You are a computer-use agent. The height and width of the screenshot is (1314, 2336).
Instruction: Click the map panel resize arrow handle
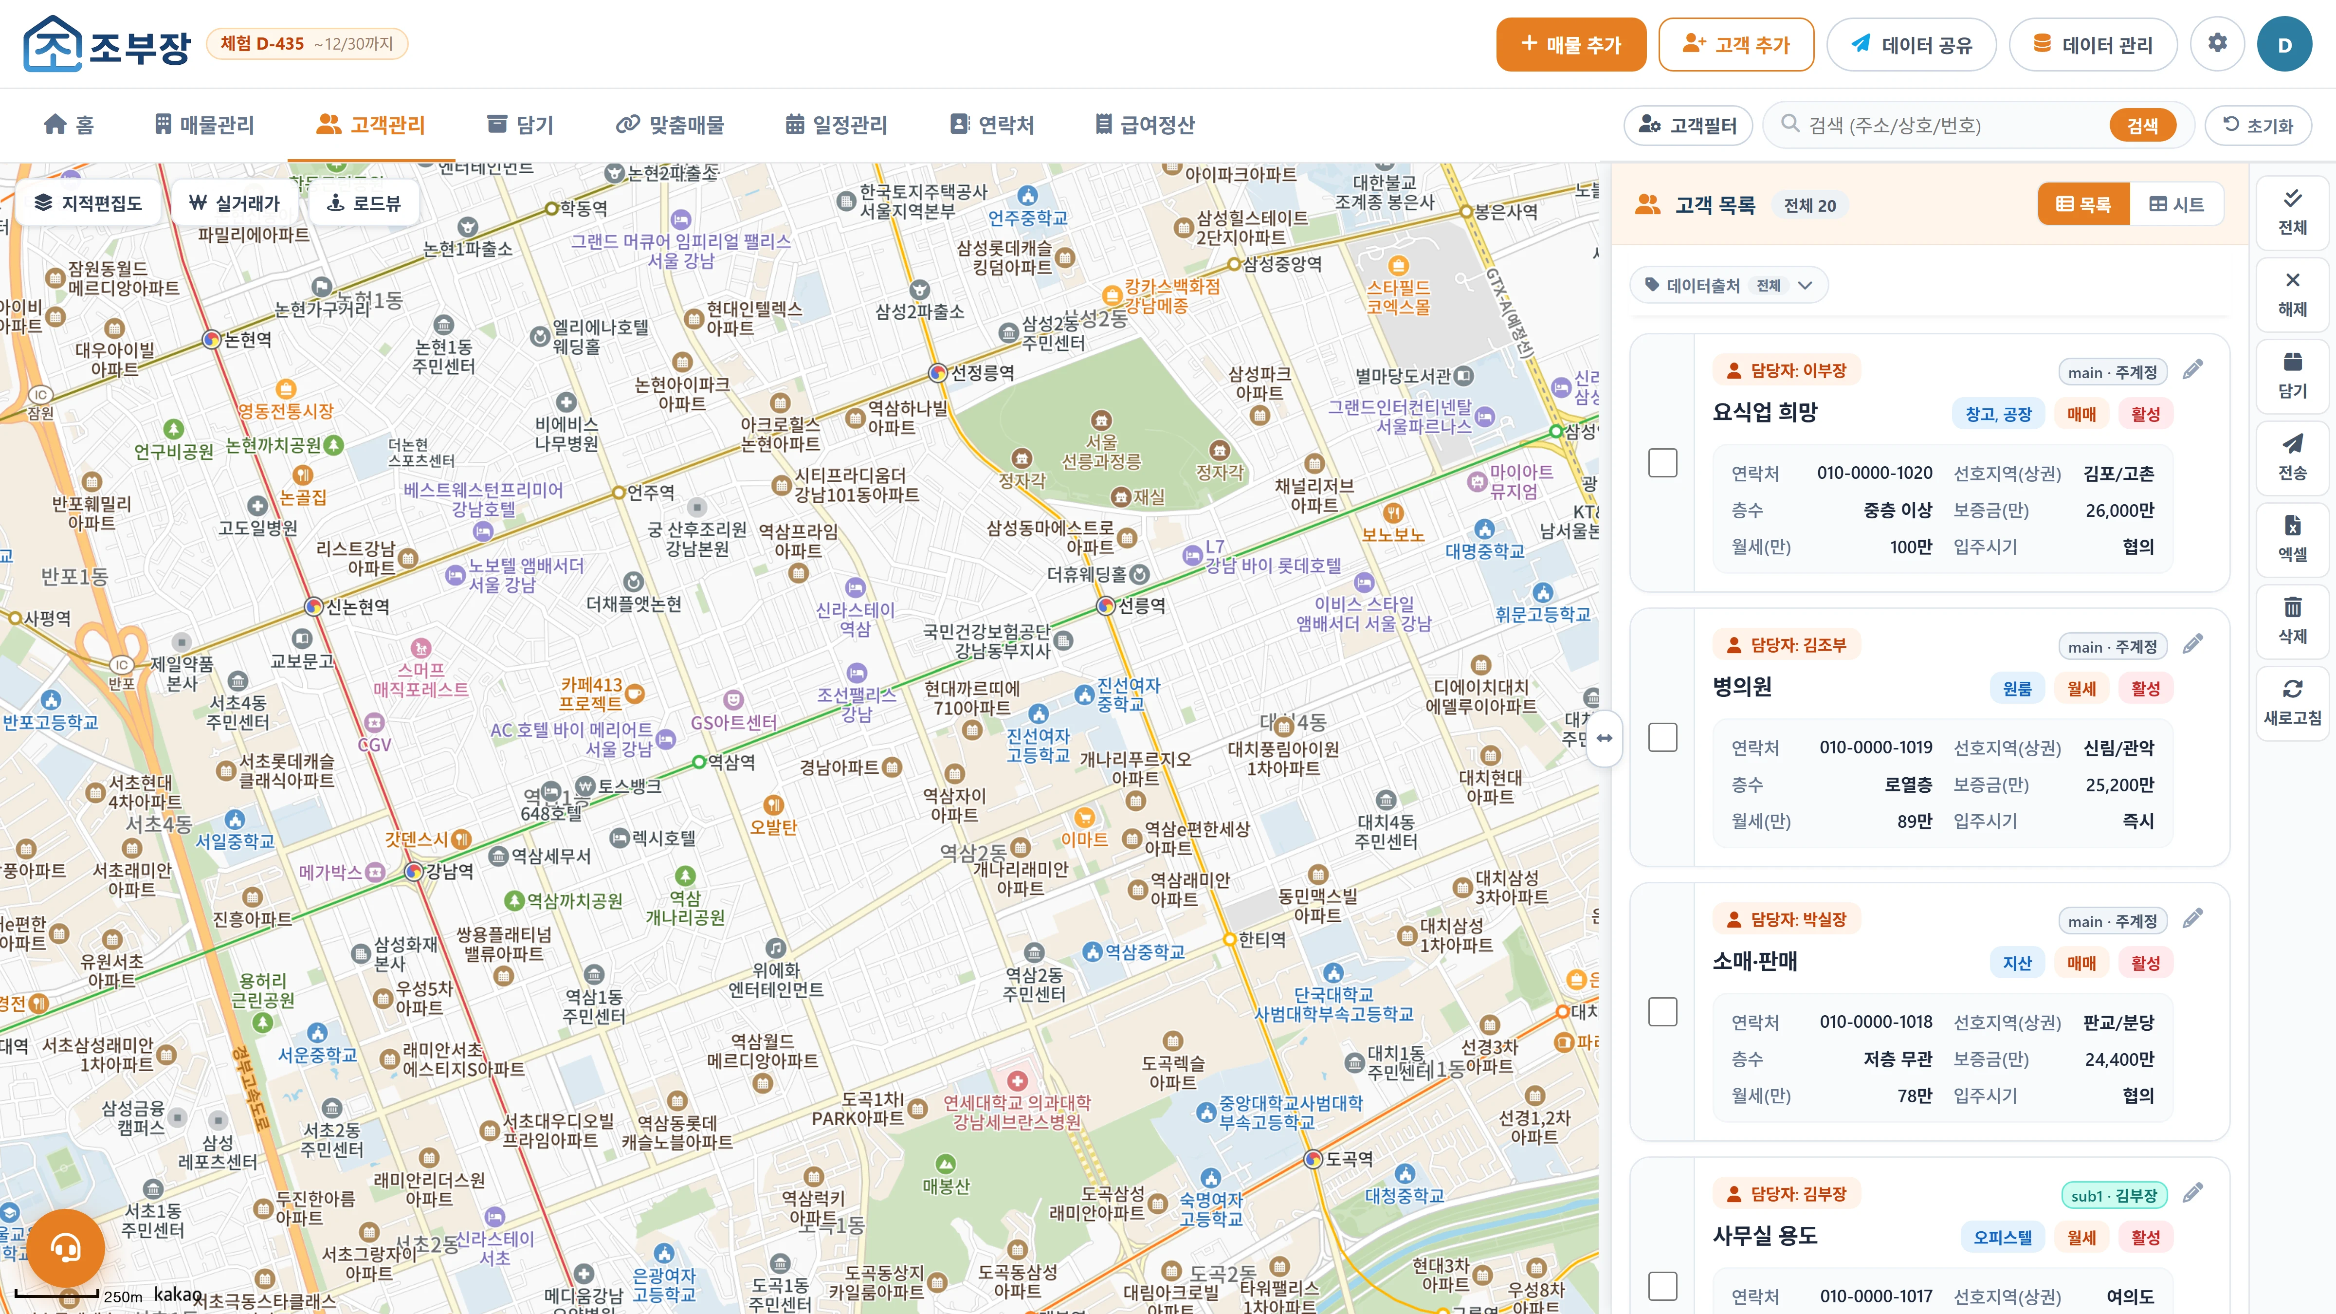click(1604, 738)
